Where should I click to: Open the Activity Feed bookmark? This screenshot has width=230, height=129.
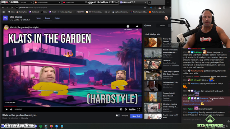(x=22, y=12)
